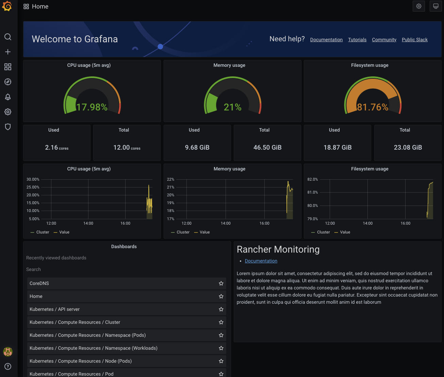Open the help menu via question mark icon

coord(8,366)
